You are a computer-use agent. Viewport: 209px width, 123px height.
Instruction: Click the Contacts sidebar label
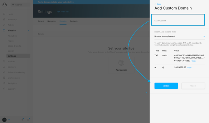[12, 67]
